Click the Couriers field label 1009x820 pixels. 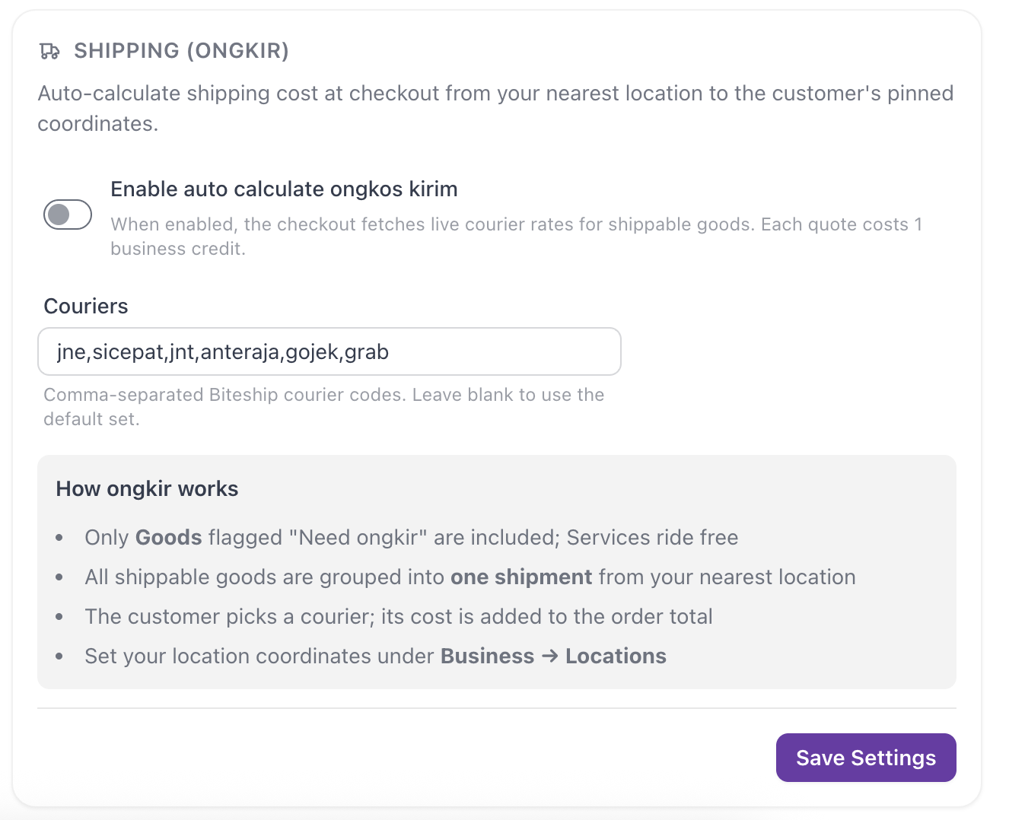(x=86, y=306)
